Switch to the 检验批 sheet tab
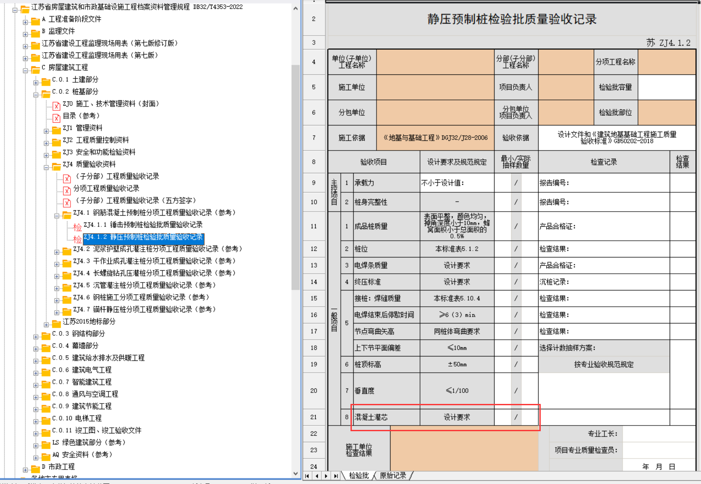This screenshot has width=701, height=484. 359,476
